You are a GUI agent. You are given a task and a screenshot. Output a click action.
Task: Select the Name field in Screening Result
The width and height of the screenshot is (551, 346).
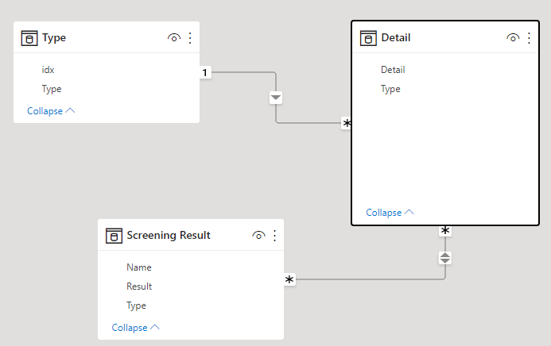point(139,267)
